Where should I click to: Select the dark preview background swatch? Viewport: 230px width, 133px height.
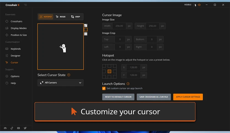[86, 30]
